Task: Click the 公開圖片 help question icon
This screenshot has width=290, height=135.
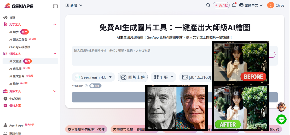Action: pyautogui.click(x=86, y=86)
